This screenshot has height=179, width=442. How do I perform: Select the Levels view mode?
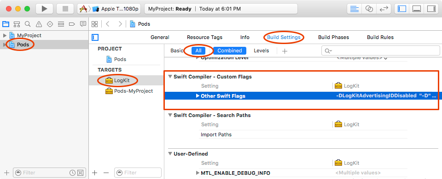coord(262,50)
